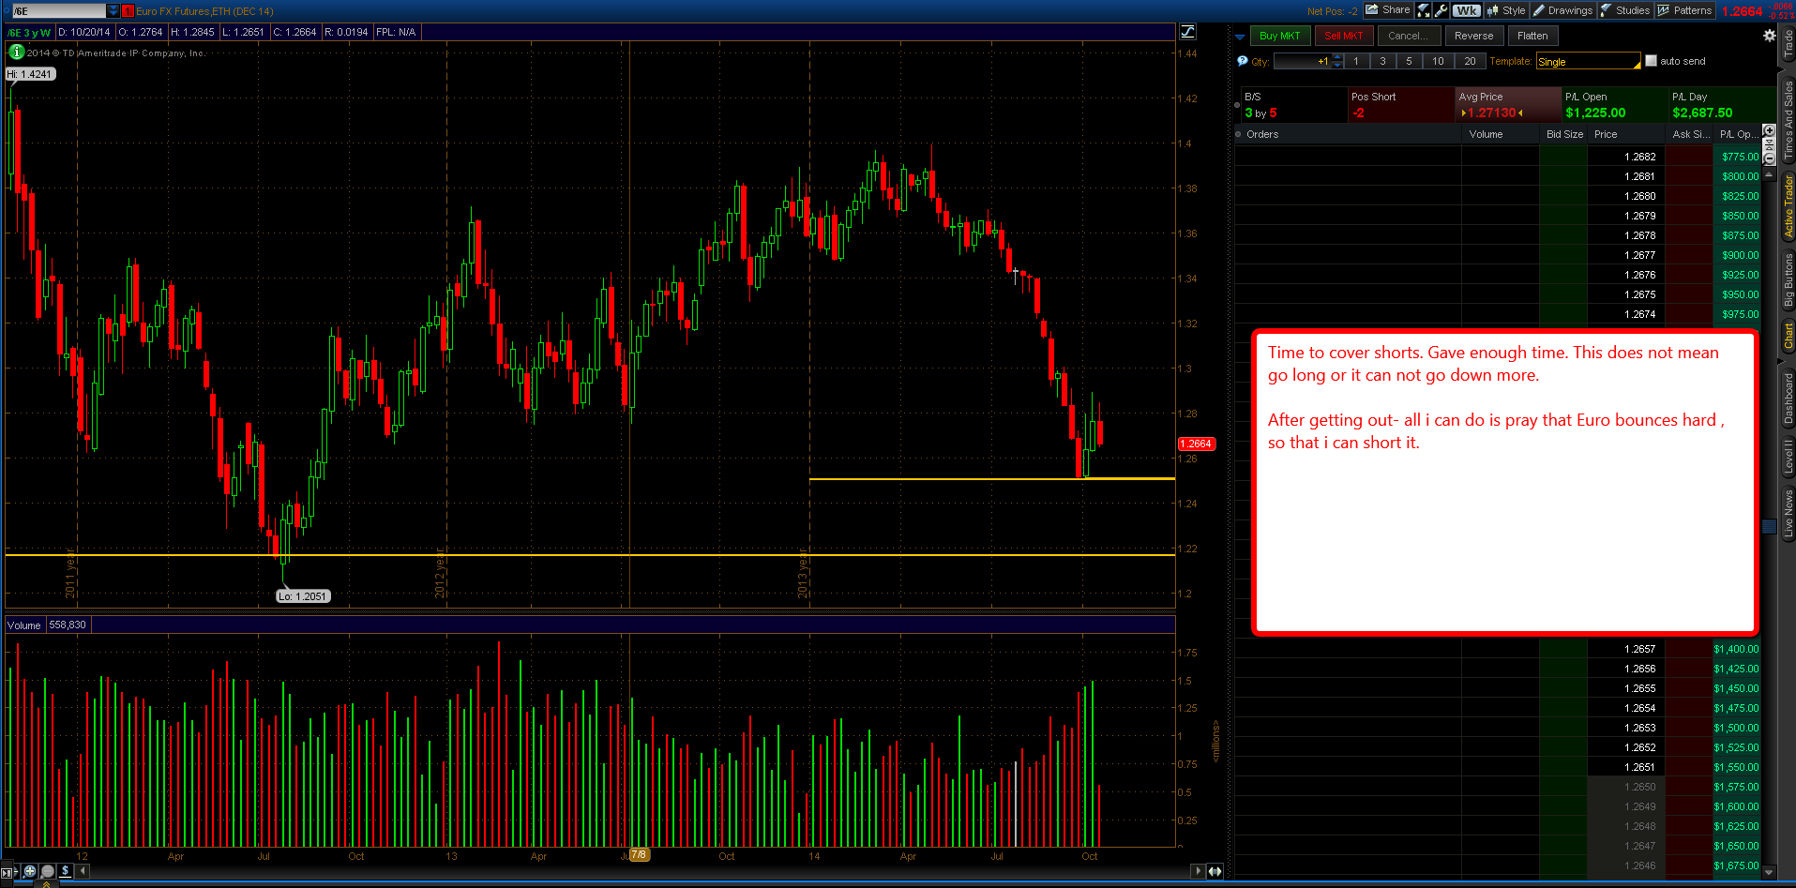This screenshot has width=1796, height=888.
Task: Open the Patterns menu
Action: (x=1685, y=10)
